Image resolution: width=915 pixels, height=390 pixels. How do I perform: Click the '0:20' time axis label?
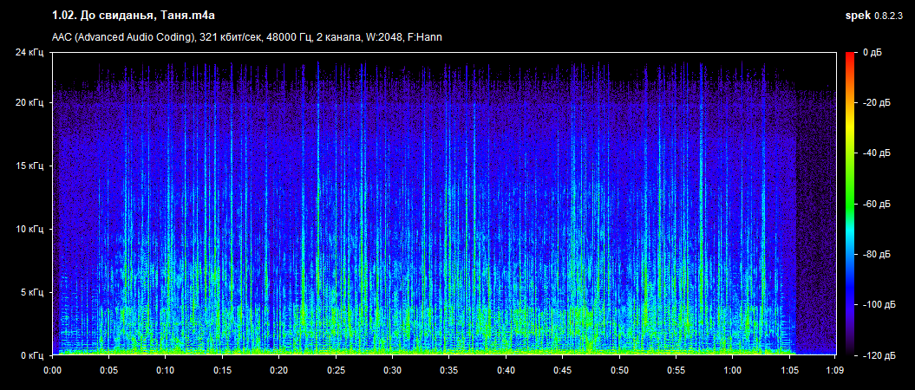(x=279, y=370)
